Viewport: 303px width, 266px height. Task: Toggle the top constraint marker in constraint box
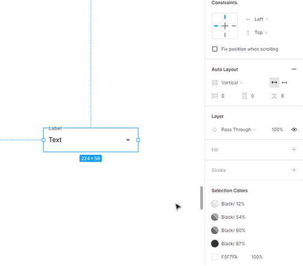pos(225,17)
